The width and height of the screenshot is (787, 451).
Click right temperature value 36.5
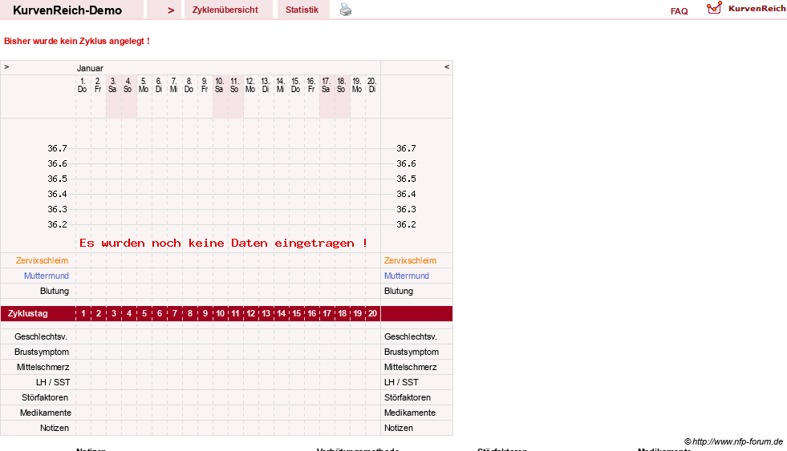(406, 179)
